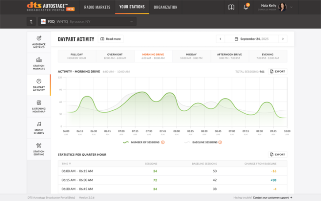Expand the Nala Kelly user menu
321x201 pixels.
291,7
